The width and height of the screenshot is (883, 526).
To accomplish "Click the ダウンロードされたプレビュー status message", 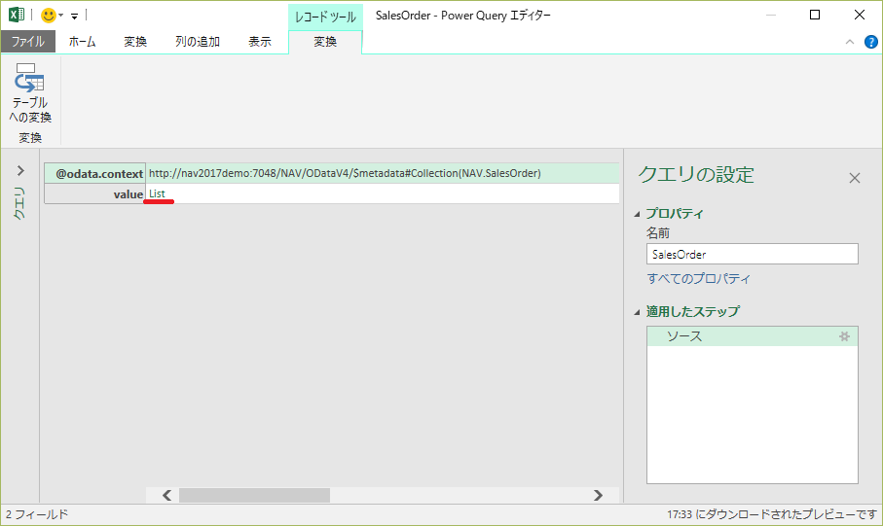I will click(772, 514).
